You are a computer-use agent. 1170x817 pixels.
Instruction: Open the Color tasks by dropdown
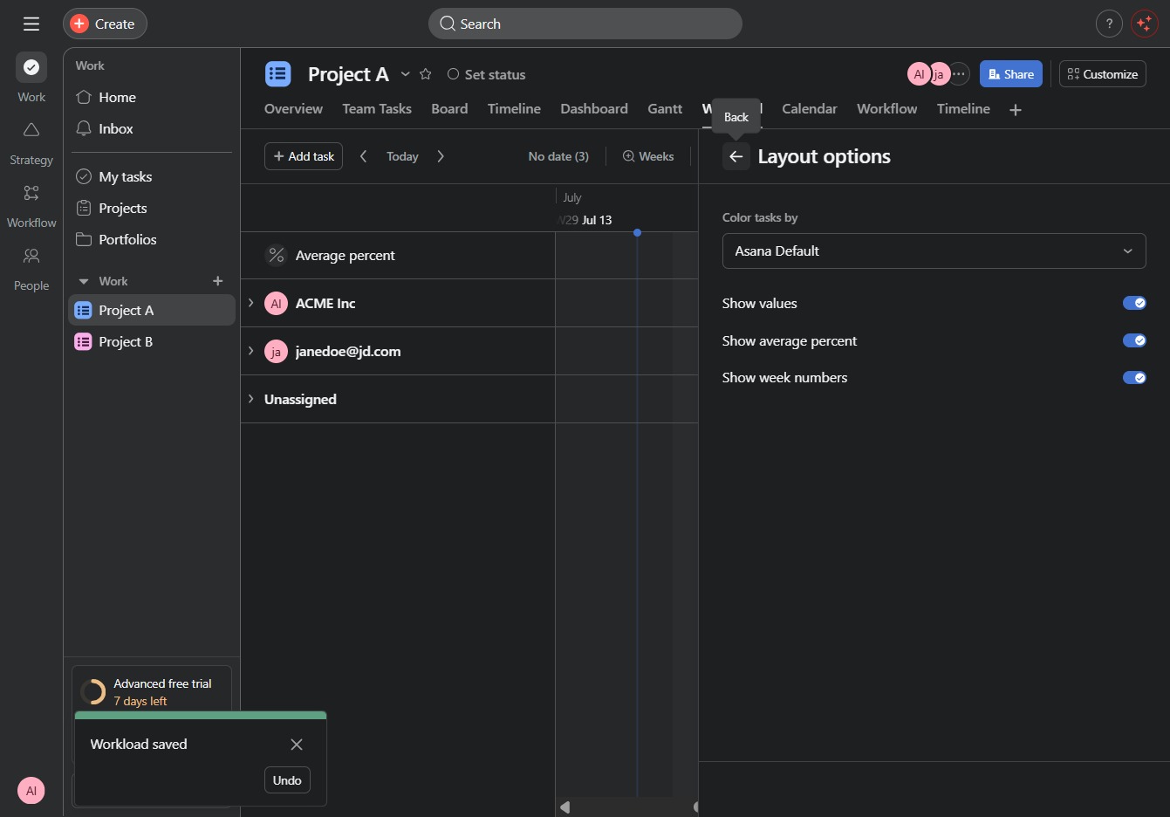[934, 251]
